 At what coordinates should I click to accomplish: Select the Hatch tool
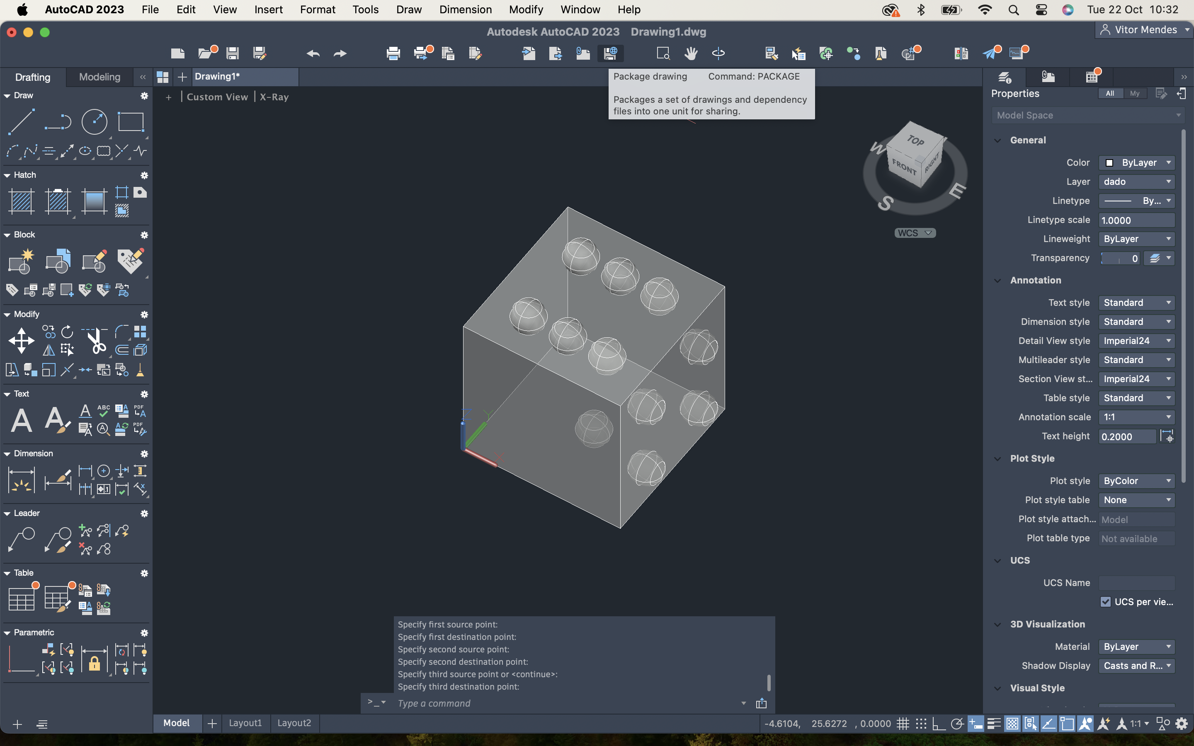pyautogui.click(x=21, y=201)
